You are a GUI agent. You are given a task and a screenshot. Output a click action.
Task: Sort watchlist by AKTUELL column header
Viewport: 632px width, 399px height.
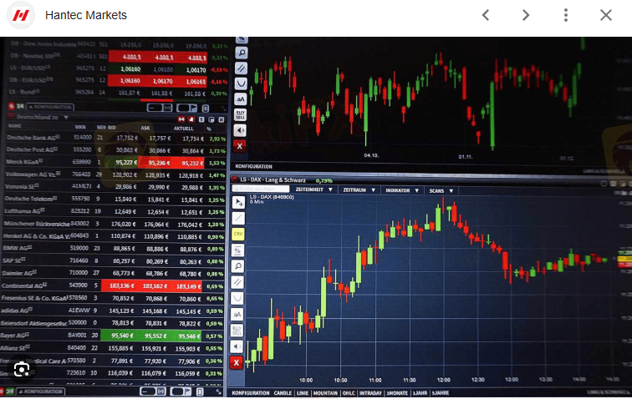tap(183, 129)
